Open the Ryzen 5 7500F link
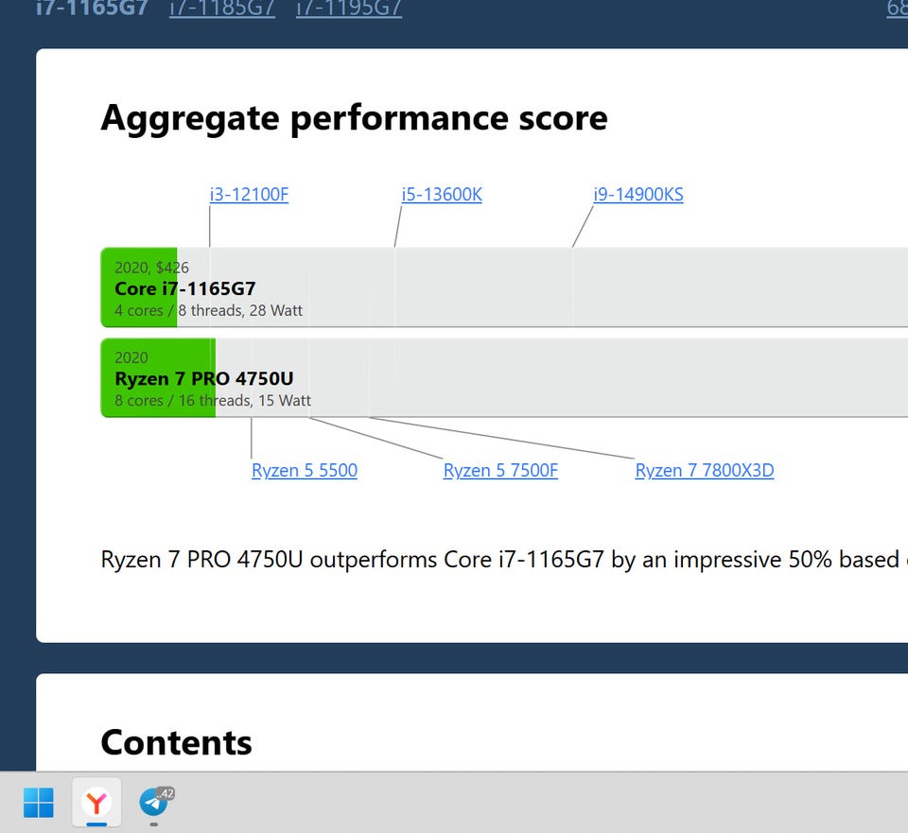 point(501,470)
